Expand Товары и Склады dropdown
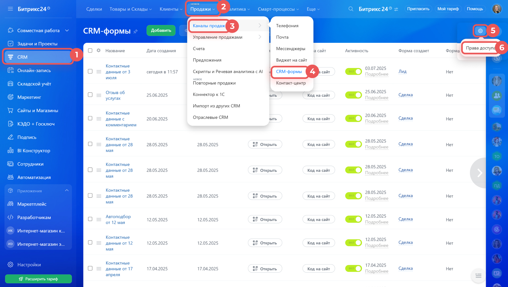 click(x=131, y=9)
